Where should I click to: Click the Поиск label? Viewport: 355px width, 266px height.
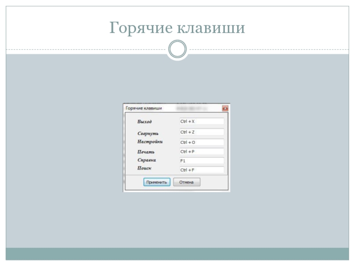(144, 169)
